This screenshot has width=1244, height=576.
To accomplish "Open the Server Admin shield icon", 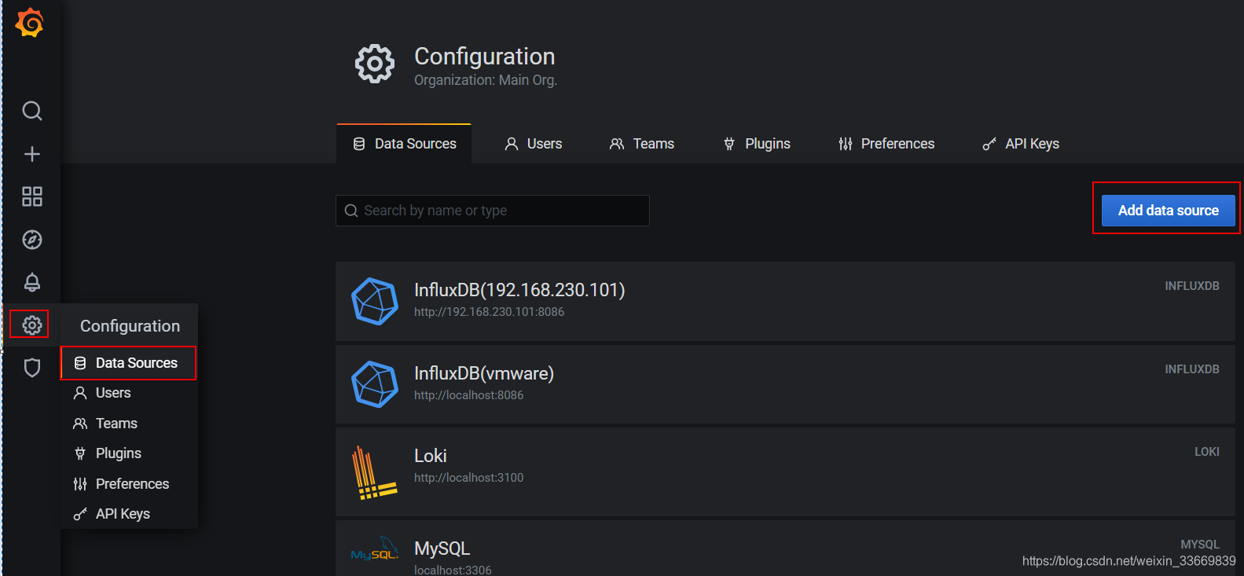I will point(32,368).
